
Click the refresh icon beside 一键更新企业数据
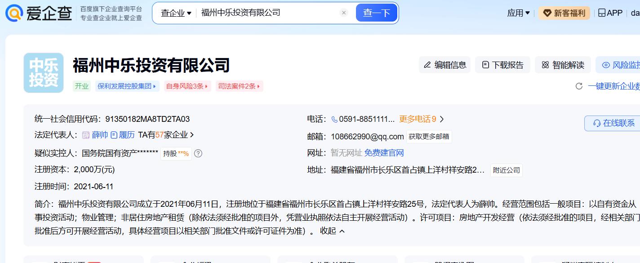coord(579,86)
